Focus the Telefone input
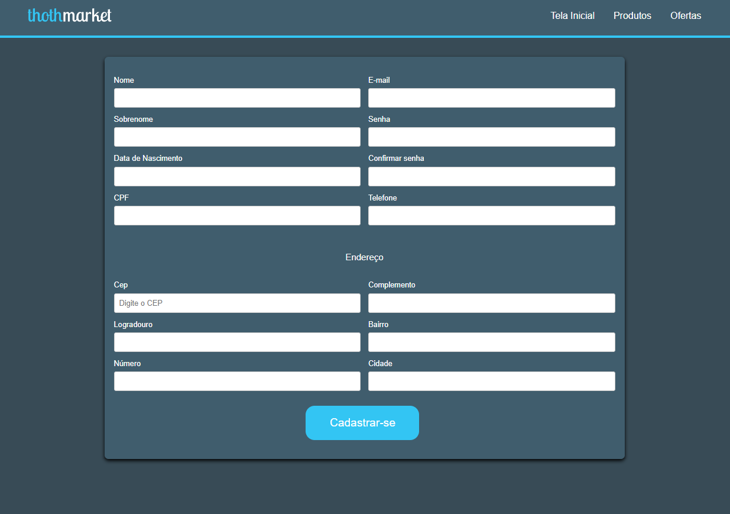This screenshot has height=514, width=730. click(491, 216)
